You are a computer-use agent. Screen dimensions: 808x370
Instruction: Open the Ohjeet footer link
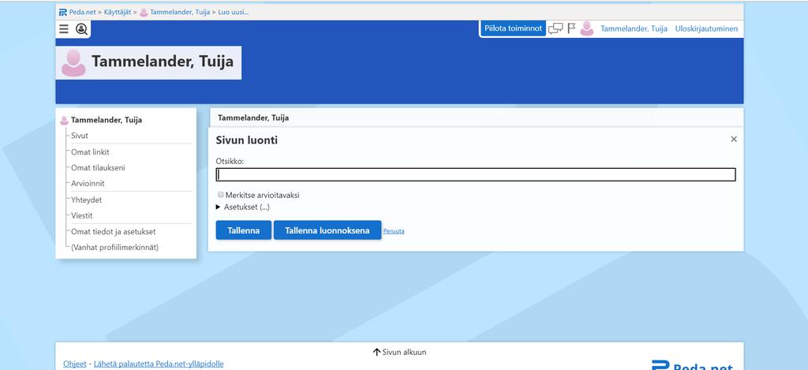click(x=75, y=364)
